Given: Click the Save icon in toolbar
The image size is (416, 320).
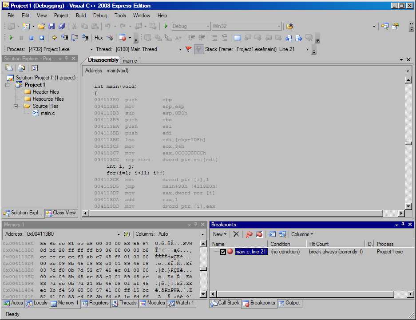Looking at the screenshot, I should pos(52,26).
